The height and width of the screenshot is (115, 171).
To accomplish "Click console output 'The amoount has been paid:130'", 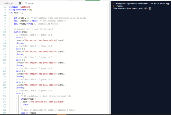I will point(130,9).
